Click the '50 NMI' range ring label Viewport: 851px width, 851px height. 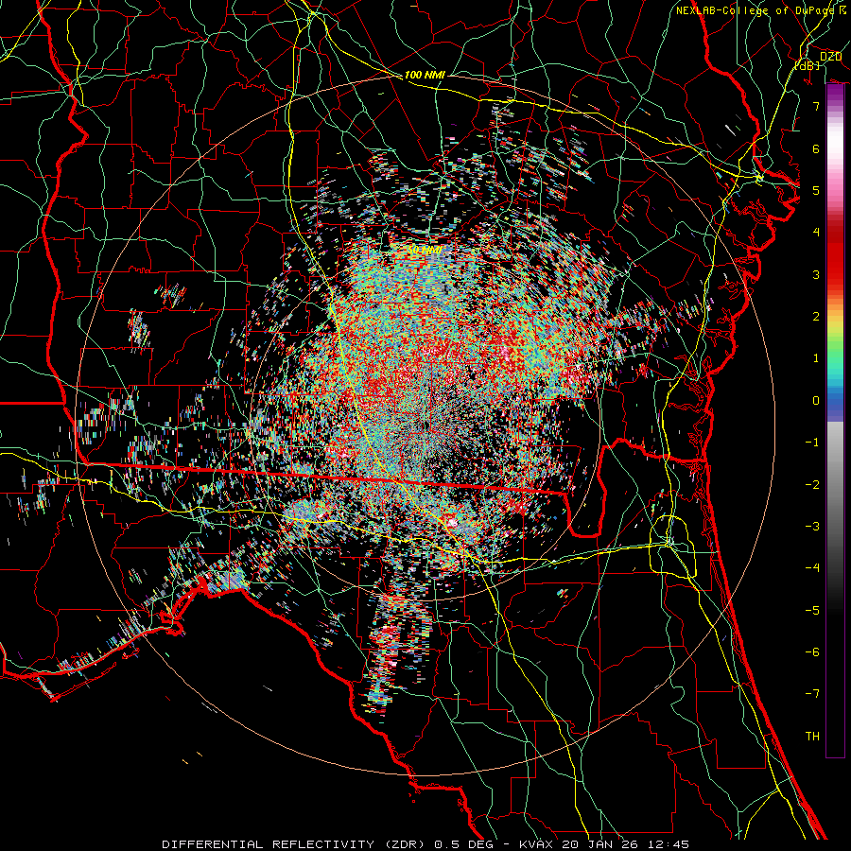pos(425,251)
